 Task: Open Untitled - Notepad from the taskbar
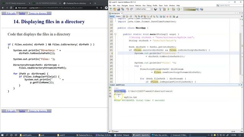coord(122,135)
